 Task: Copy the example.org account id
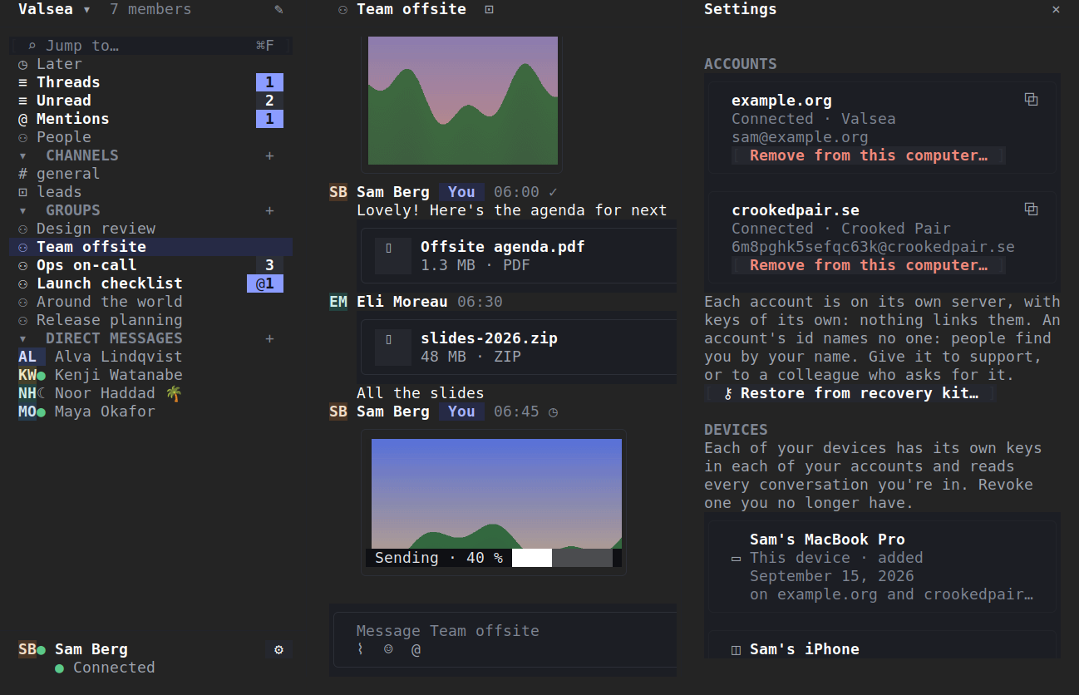click(x=1031, y=100)
